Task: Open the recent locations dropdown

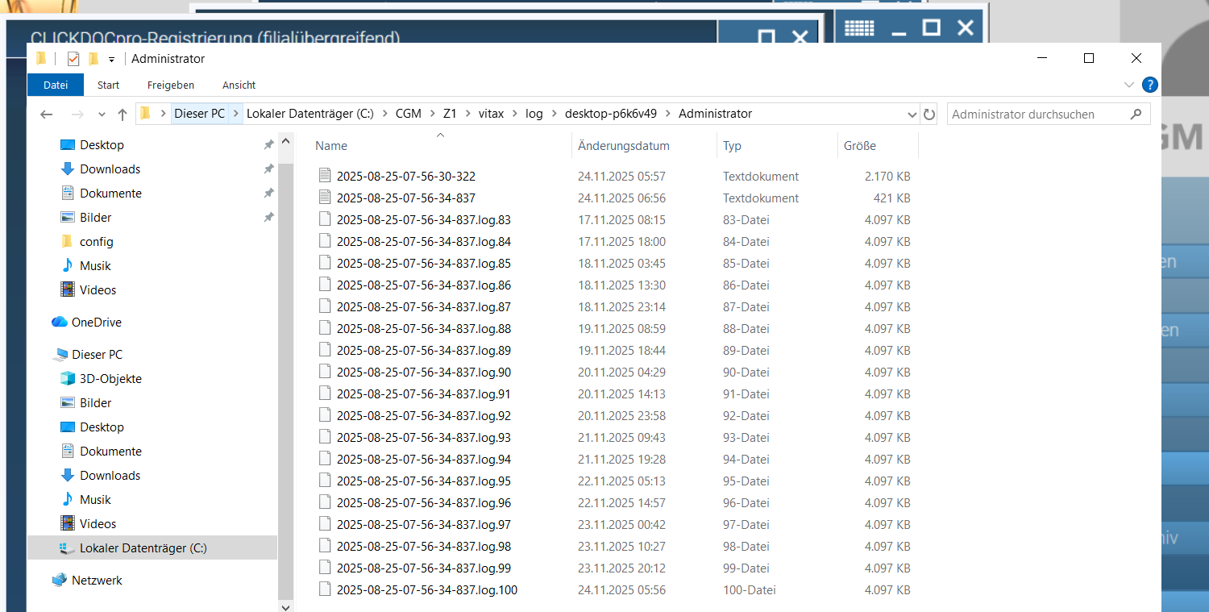Action: pos(102,114)
